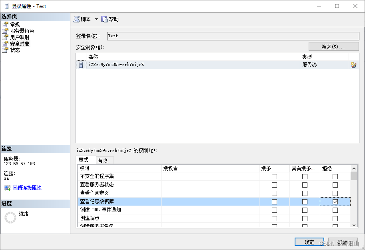The width and height of the screenshot is (365, 250).
Task: Check 授予 for 不安全的程序集
Action: (274, 177)
